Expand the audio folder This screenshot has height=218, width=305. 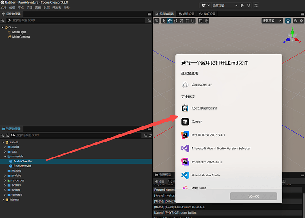click(5, 147)
